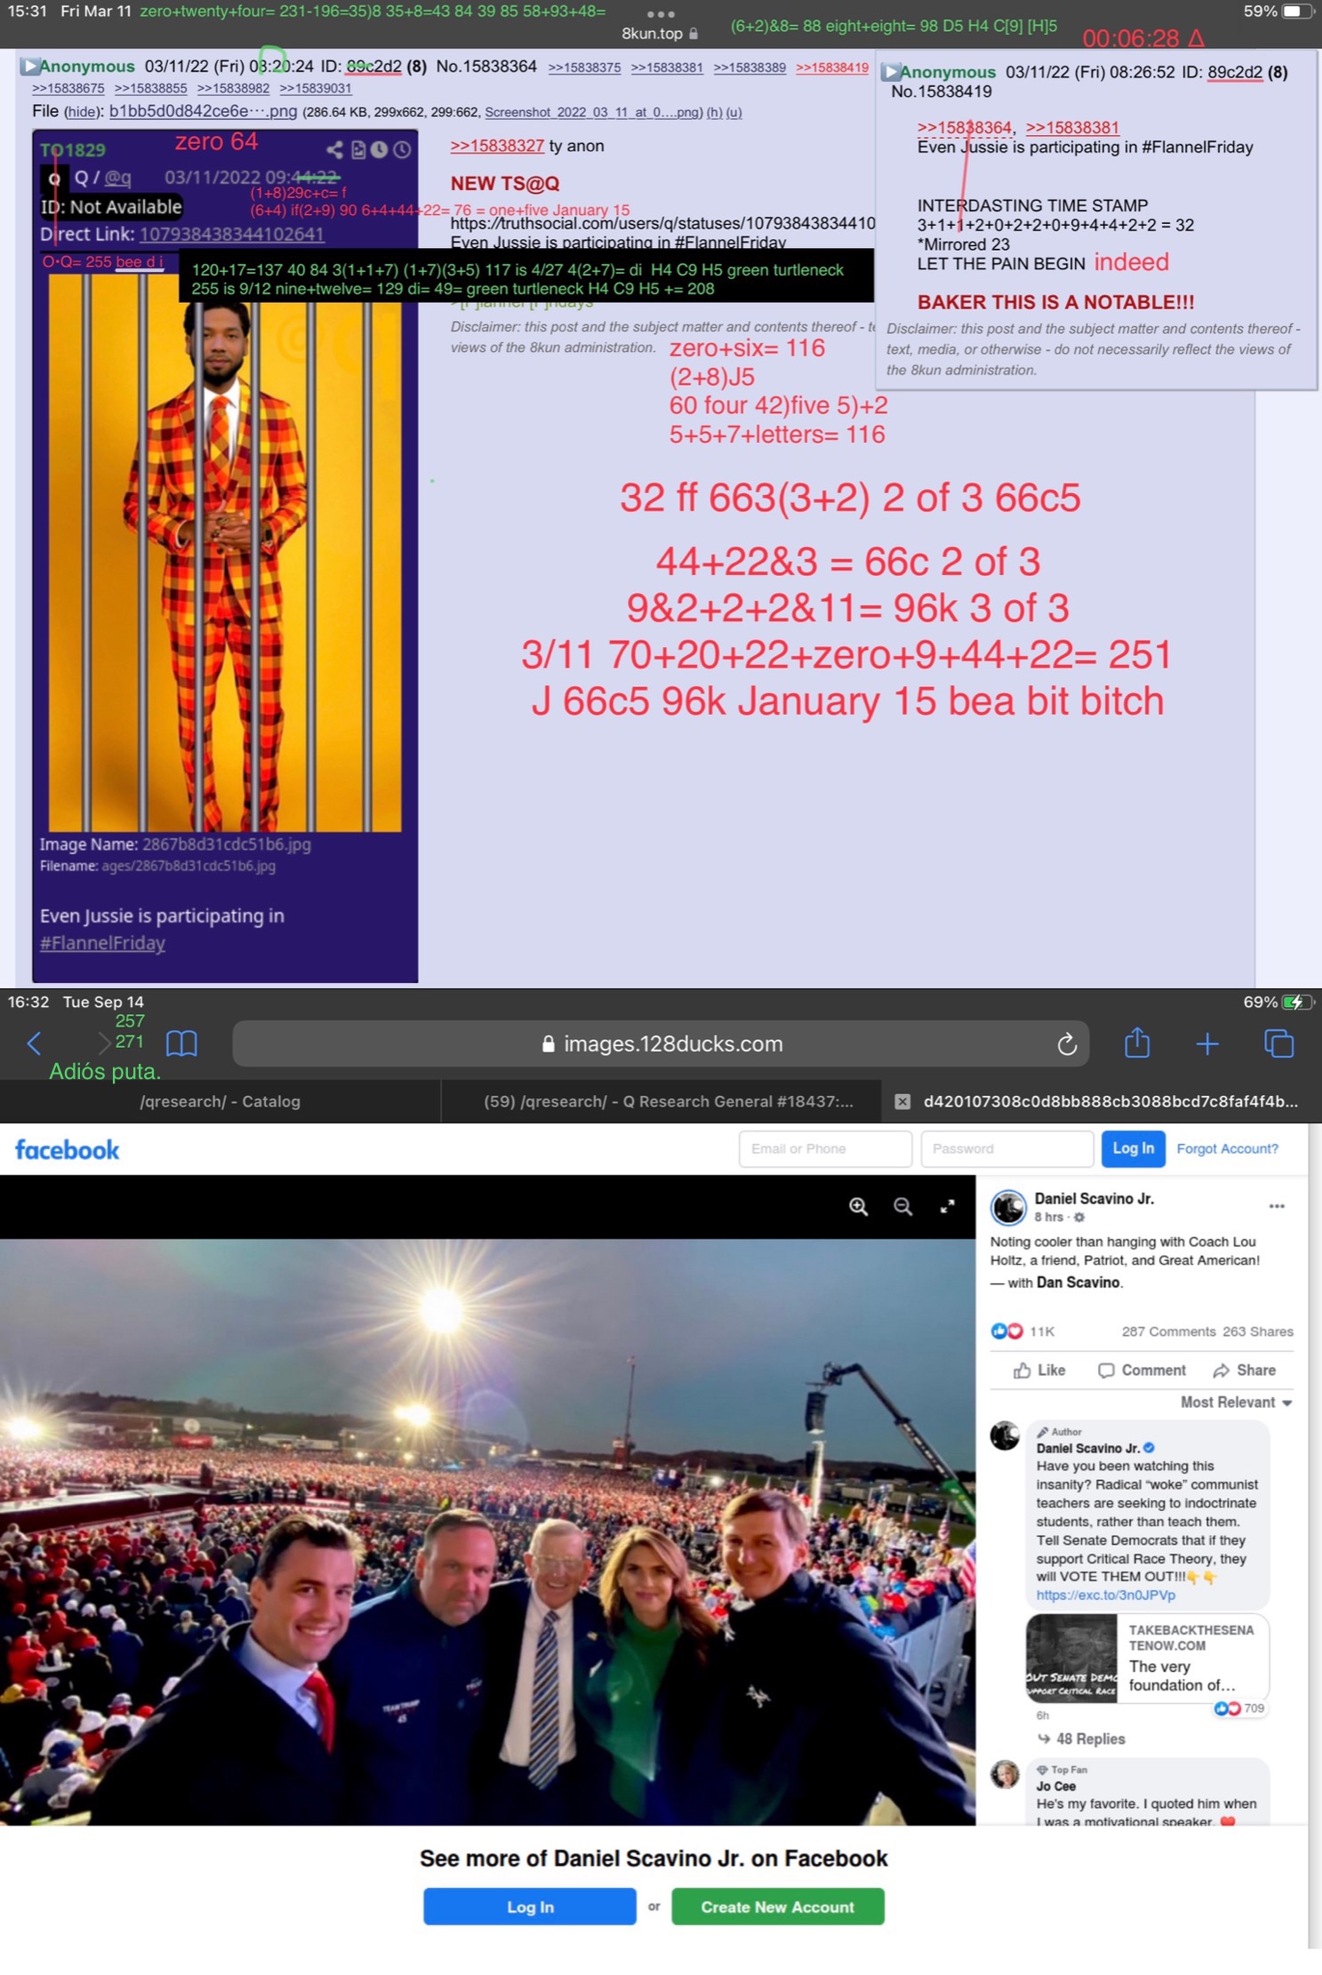Open the Forgot Account? link
Image resolution: width=1322 pixels, height=1975 pixels.
[x=1227, y=1148]
